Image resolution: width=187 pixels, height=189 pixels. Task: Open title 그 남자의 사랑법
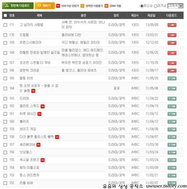coord(32,25)
